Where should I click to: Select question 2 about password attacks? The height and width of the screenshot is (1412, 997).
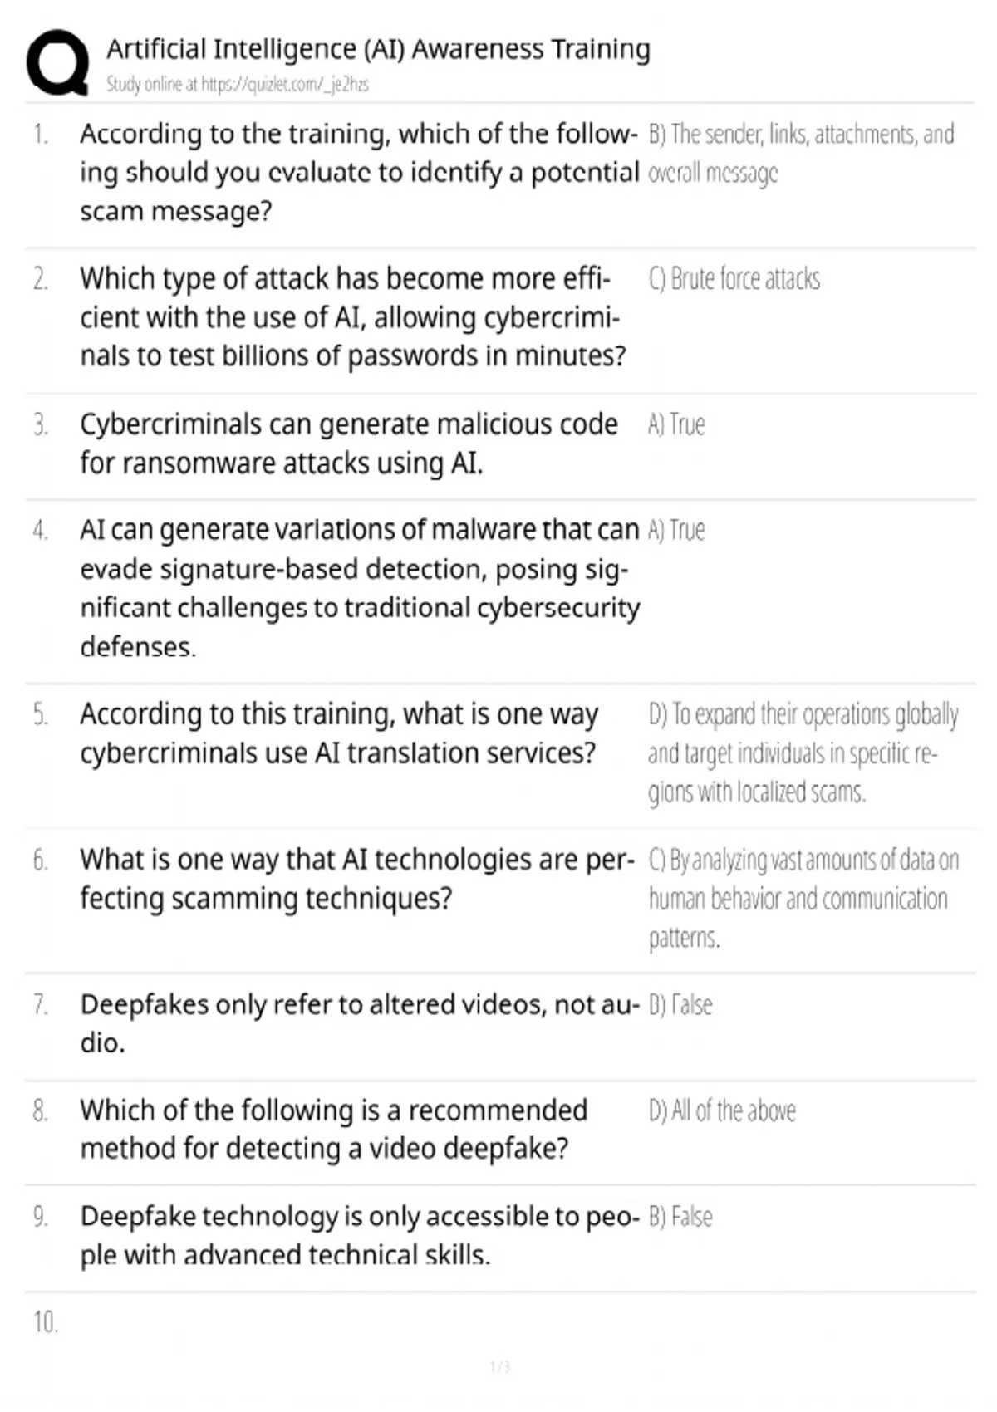click(x=353, y=317)
